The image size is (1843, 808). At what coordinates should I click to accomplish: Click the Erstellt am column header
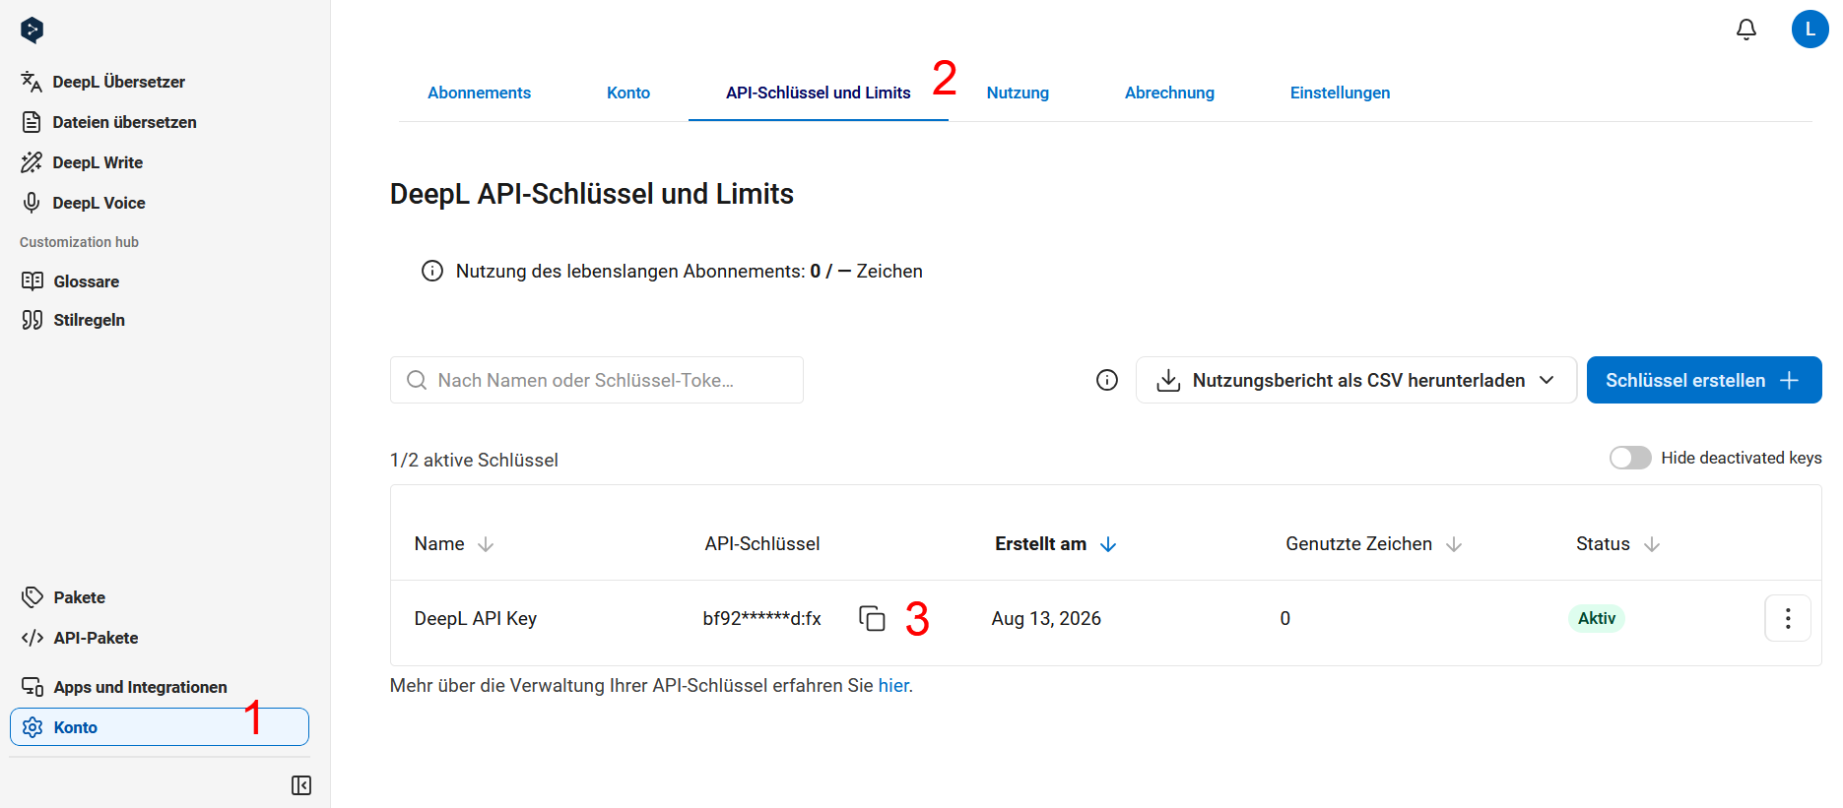click(x=1040, y=544)
